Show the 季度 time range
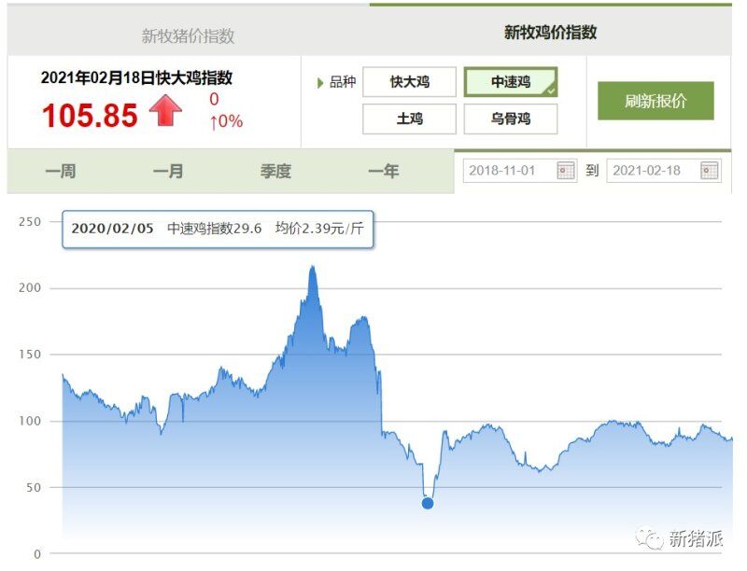The width and height of the screenshot is (747, 571). click(275, 171)
